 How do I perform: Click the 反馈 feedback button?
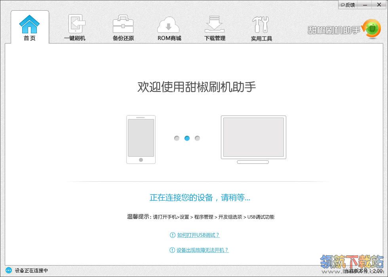pos(348,5)
